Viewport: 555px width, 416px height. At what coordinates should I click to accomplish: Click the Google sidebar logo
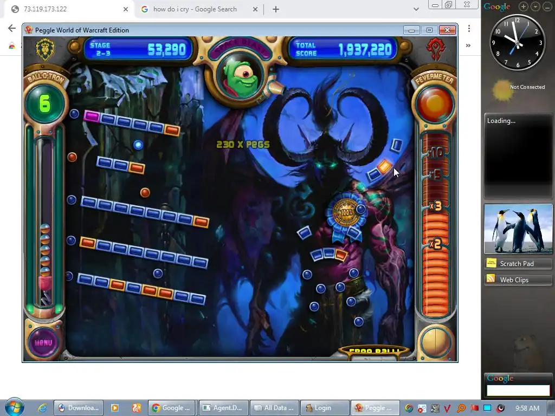click(x=497, y=6)
